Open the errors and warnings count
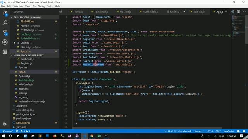Viewport: 248px width, 139px height. [x=25, y=131]
